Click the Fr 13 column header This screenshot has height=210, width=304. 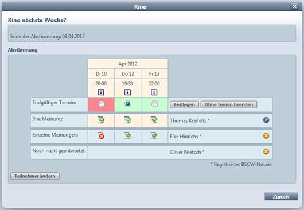pyautogui.click(x=154, y=73)
